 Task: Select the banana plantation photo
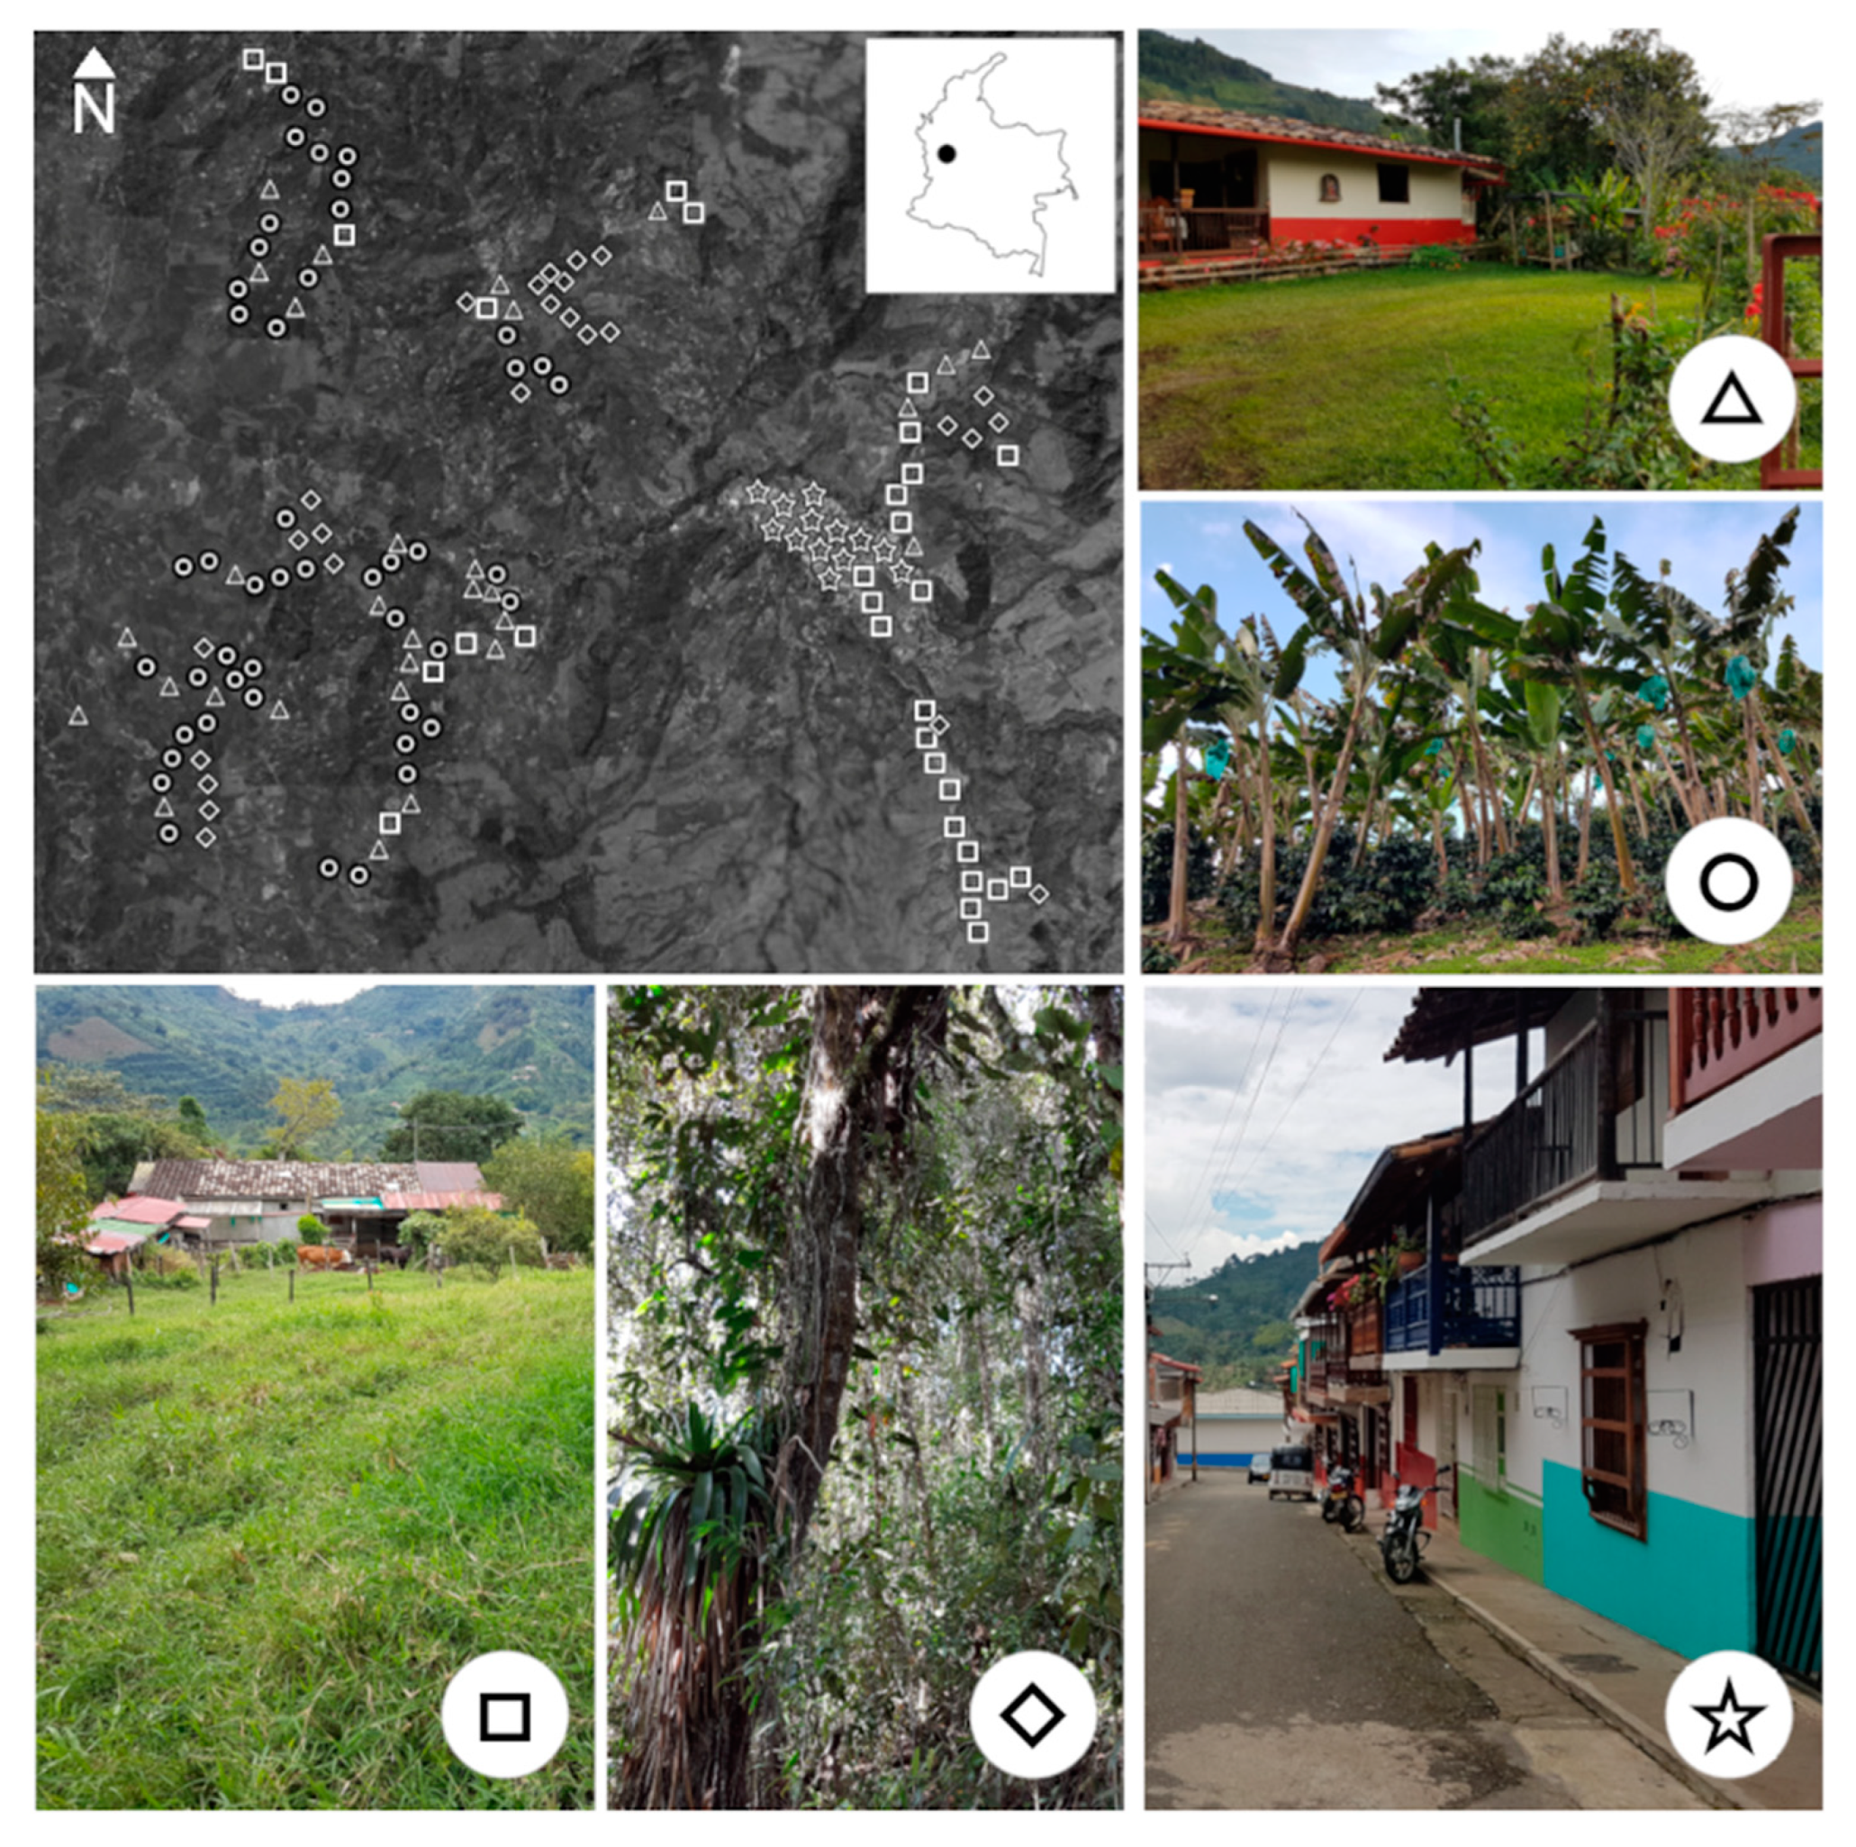1481,738
